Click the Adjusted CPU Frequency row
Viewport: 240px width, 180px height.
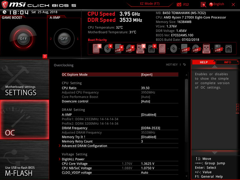coord(120,92)
